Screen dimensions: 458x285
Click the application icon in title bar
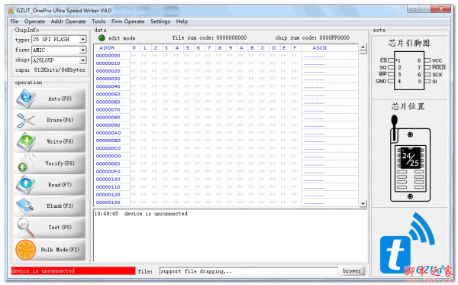11,11
